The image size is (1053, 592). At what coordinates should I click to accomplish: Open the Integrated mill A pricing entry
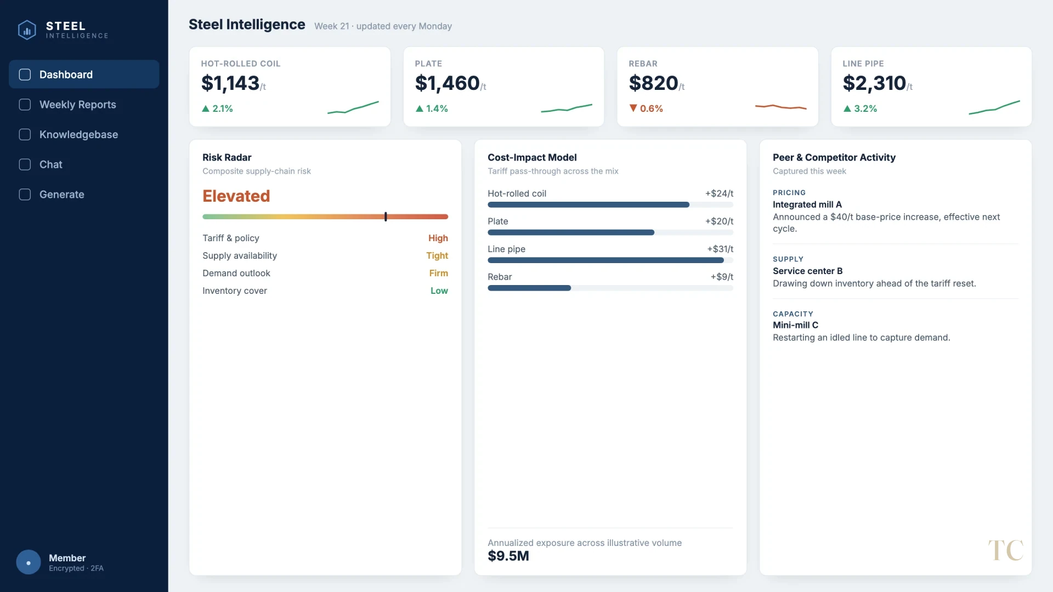(x=896, y=211)
